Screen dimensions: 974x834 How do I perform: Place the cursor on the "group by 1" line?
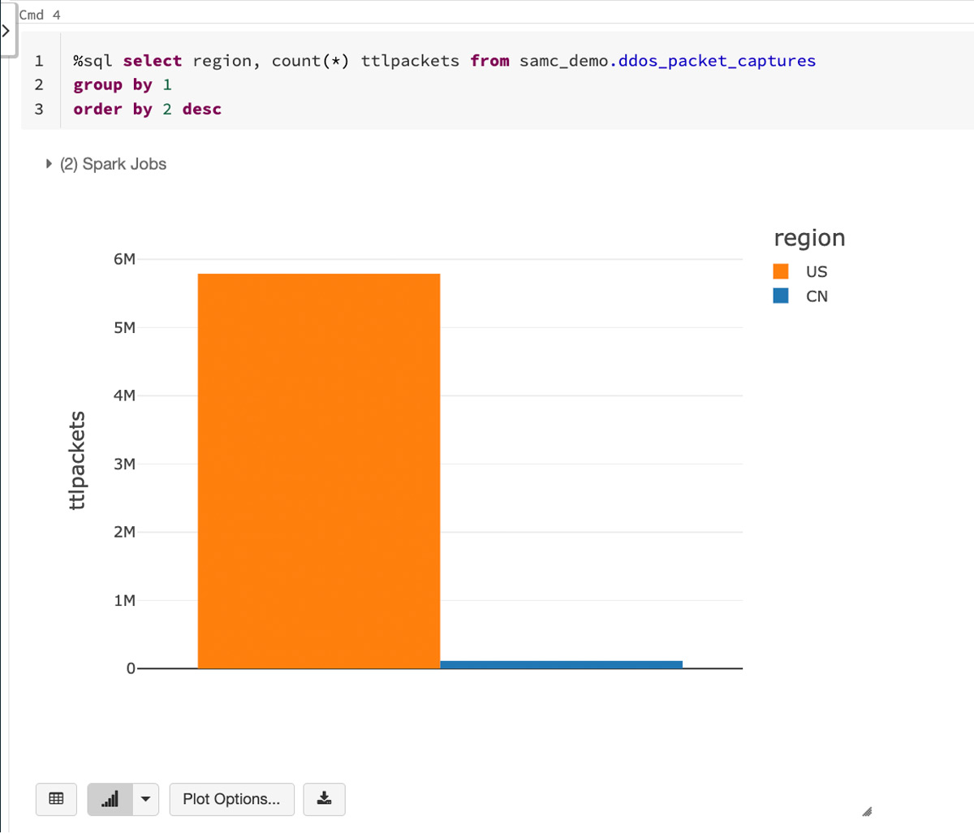tap(123, 85)
